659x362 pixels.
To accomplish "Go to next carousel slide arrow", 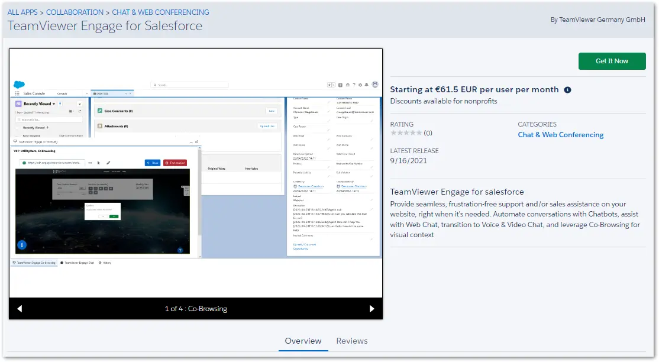I will click(372, 309).
